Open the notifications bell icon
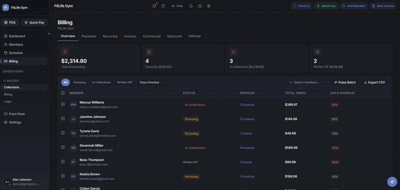The width and height of the screenshot is (400, 190). tap(154, 6)
